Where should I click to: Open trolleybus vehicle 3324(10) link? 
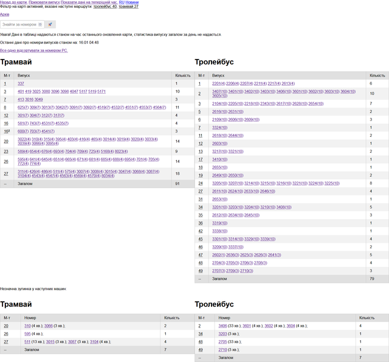(x=220, y=128)
